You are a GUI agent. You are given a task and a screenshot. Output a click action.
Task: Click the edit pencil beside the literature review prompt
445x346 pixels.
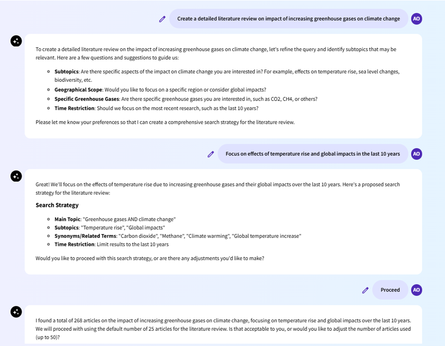click(162, 19)
